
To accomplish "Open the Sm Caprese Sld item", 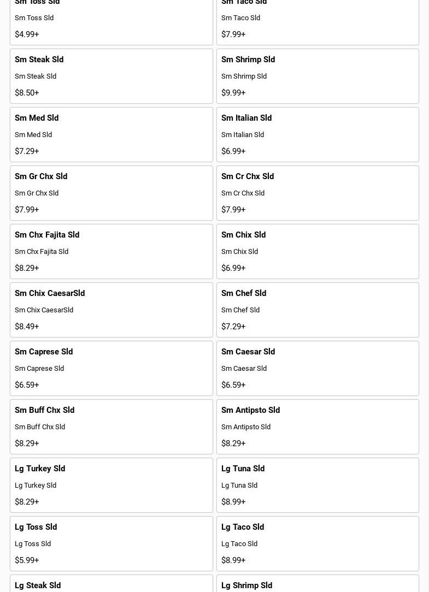I will [x=111, y=368].
